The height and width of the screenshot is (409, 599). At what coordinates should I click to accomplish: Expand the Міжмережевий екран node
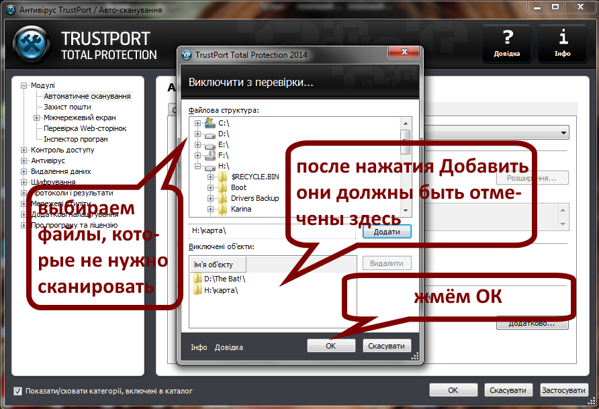point(36,118)
